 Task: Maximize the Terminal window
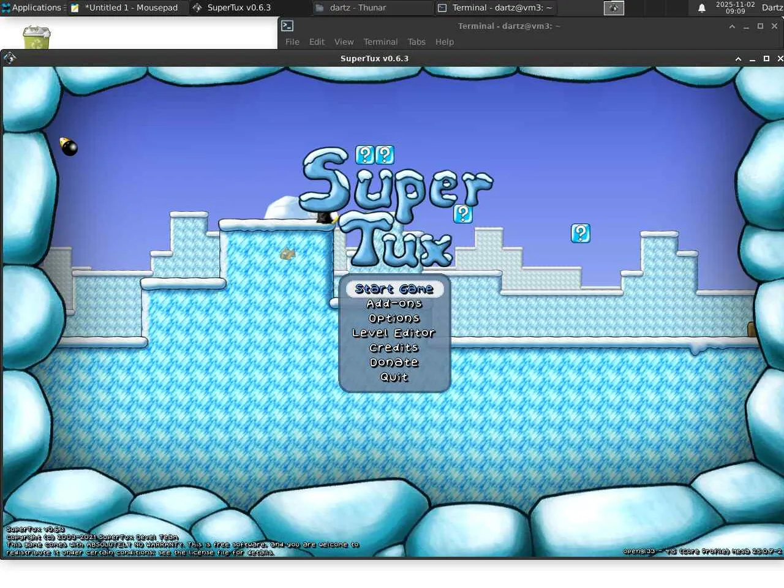(x=760, y=26)
